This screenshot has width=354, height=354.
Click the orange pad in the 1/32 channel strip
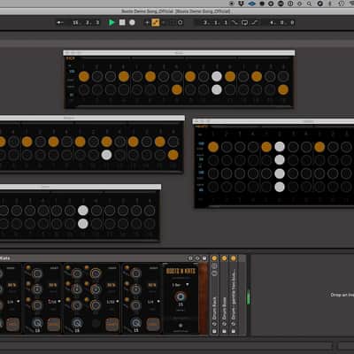tap(112, 324)
